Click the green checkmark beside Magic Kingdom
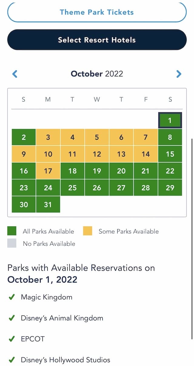 coord(12,297)
